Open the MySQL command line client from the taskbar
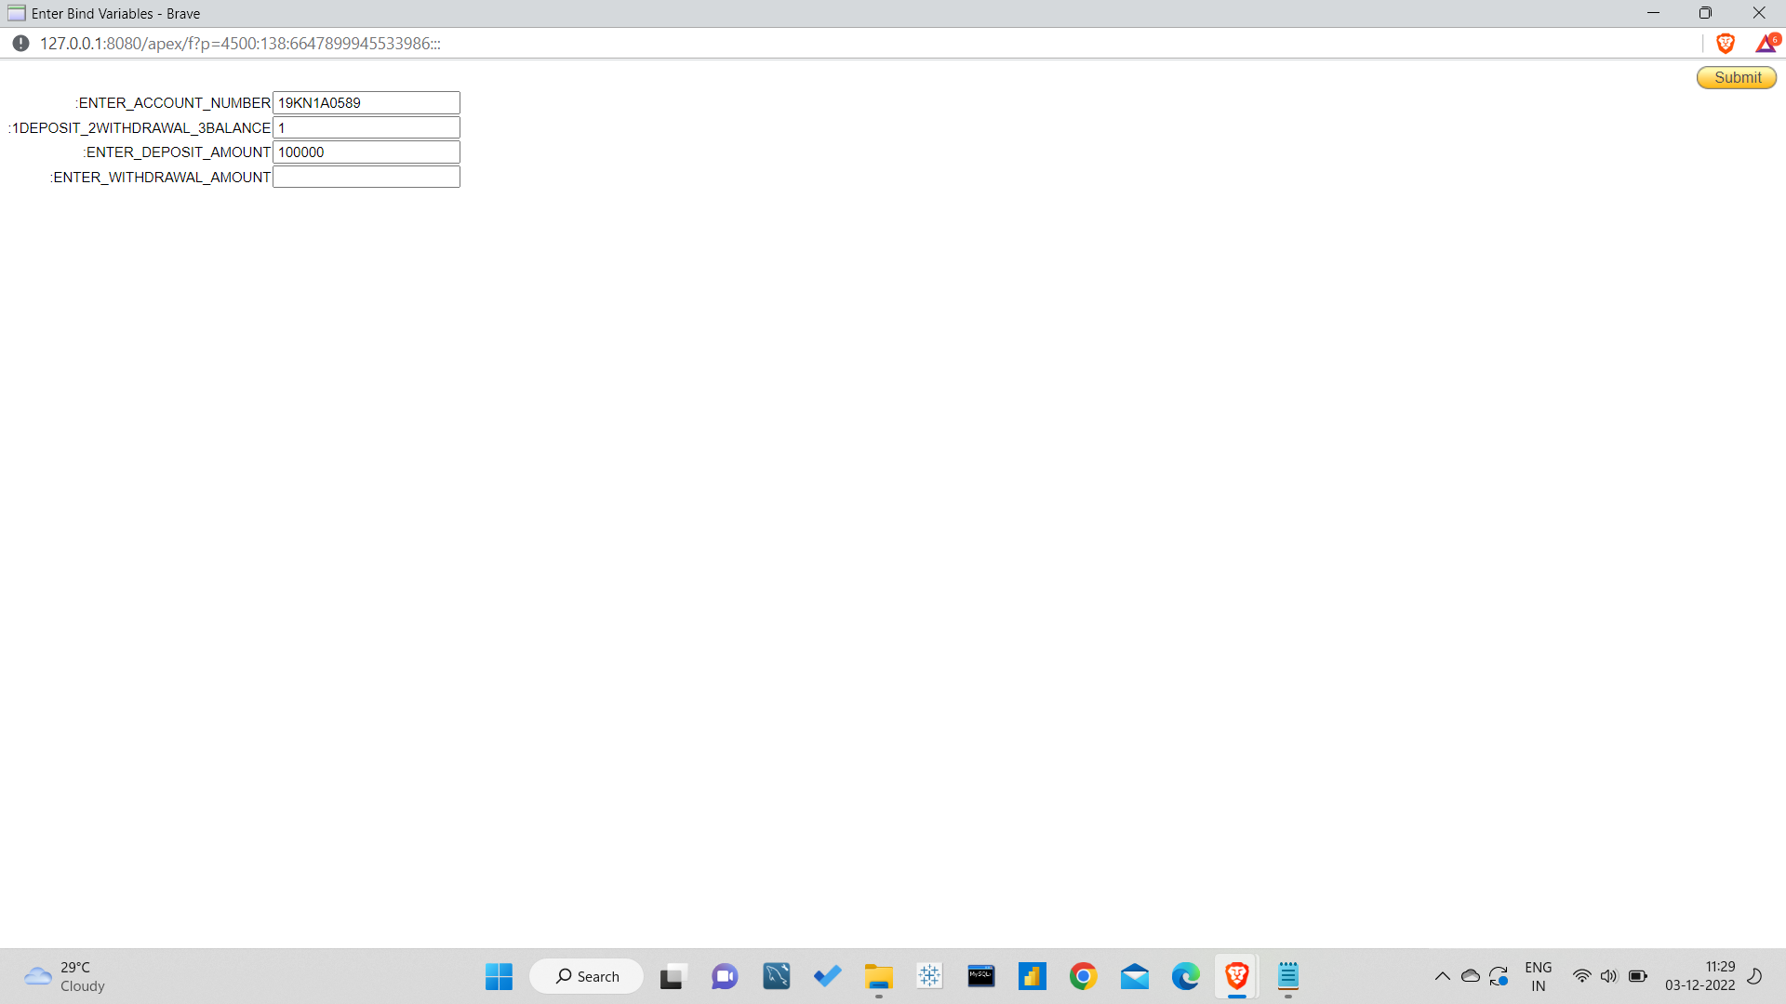1786x1004 pixels. click(980, 976)
